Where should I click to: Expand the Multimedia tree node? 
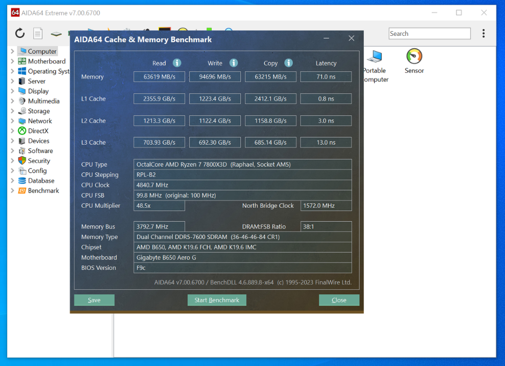click(12, 101)
